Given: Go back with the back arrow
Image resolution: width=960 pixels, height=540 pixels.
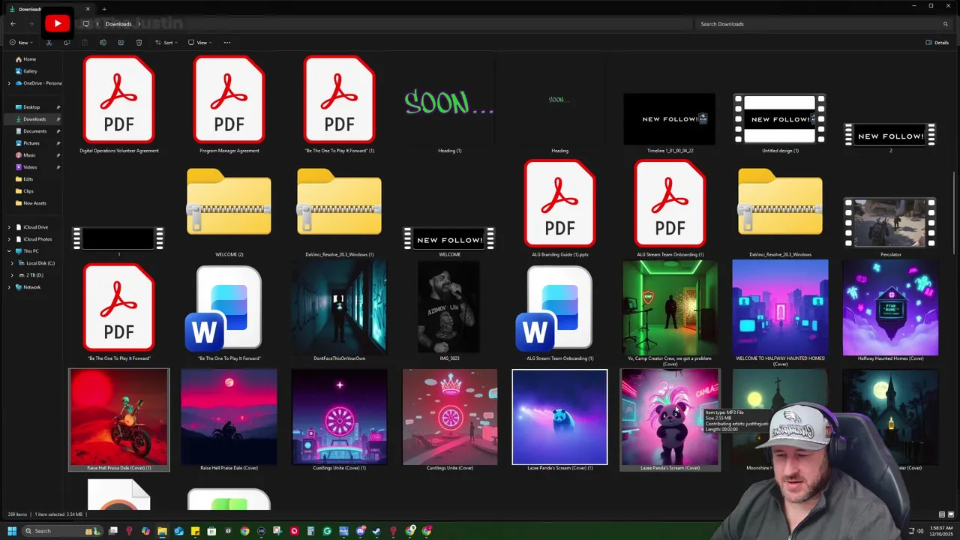Looking at the screenshot, I should [x=13, y=24].
